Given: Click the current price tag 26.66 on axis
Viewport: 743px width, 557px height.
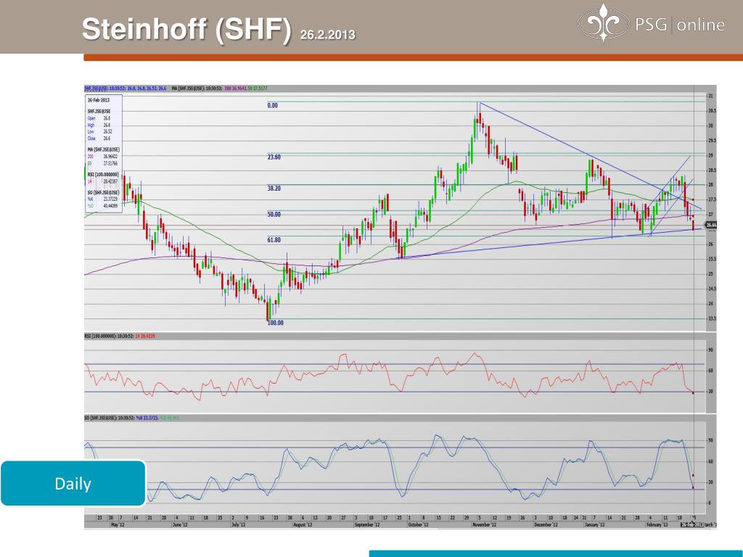Looking at the screenshot, I should tap(711, 225).
